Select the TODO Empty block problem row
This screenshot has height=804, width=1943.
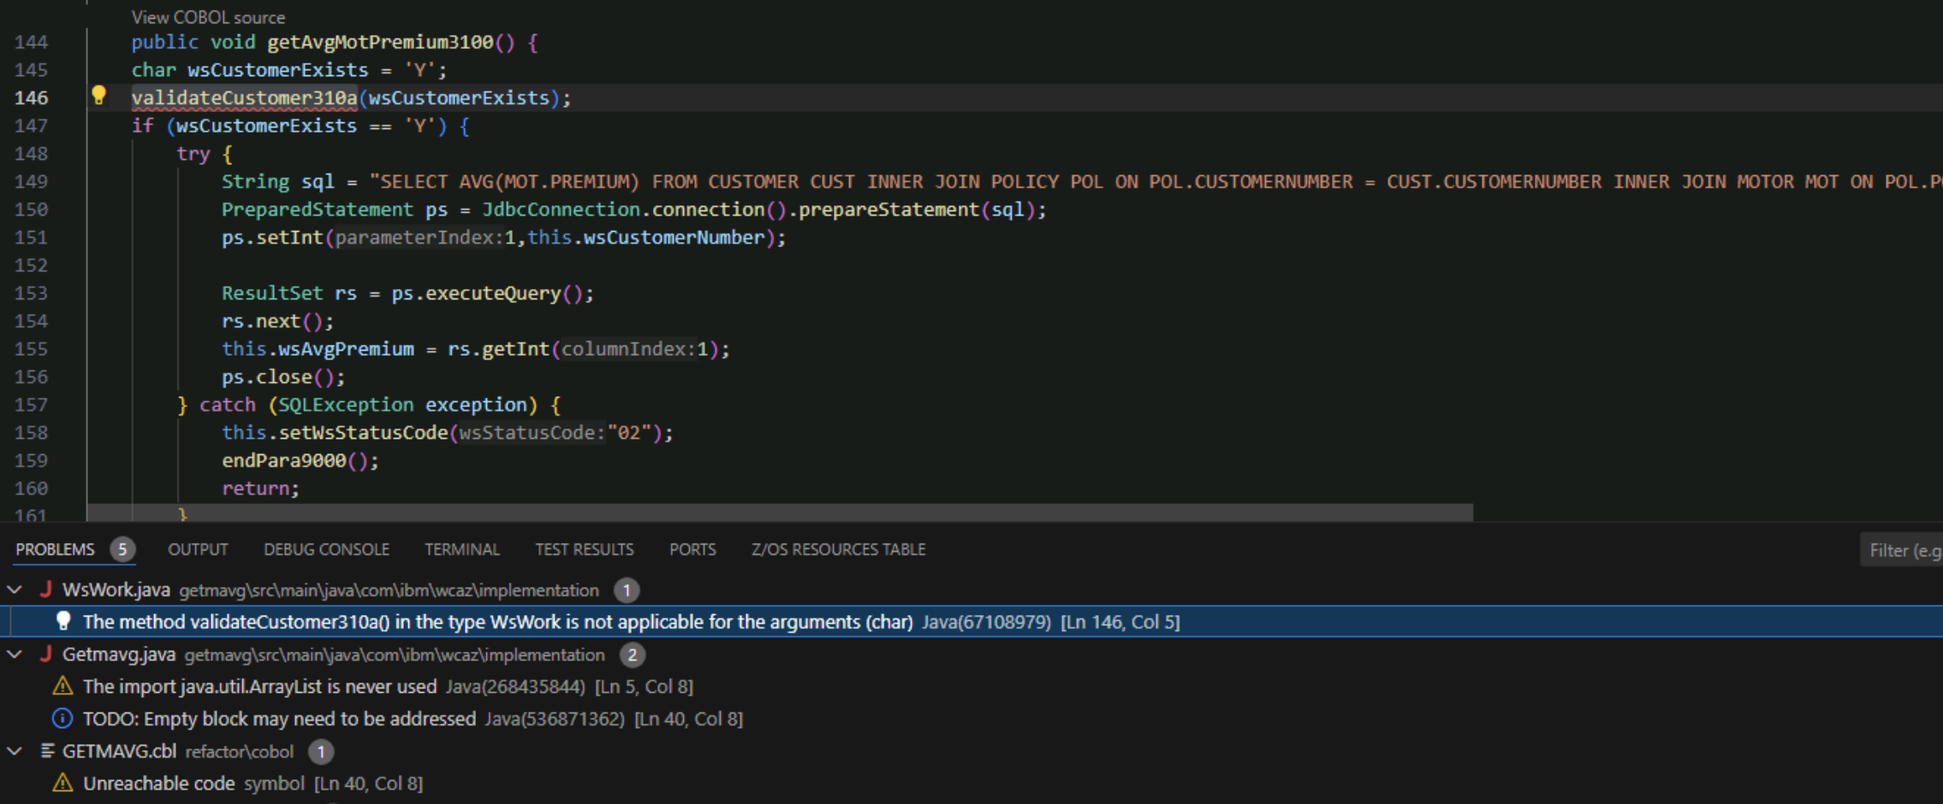971,718
